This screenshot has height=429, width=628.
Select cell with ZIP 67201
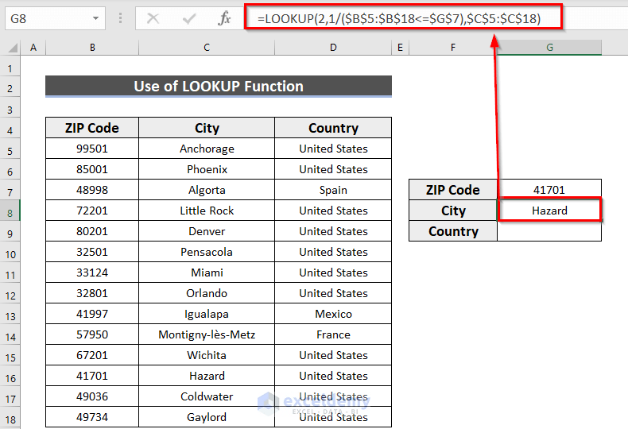click(92, 355)
